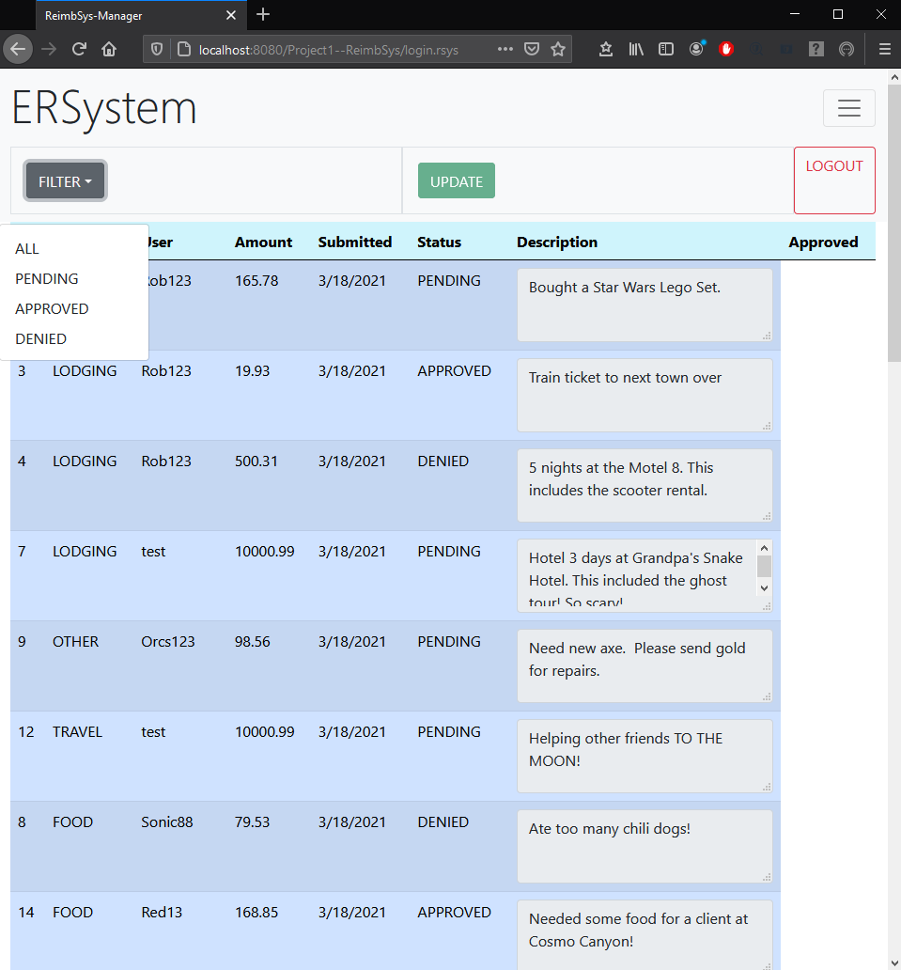Reload the ReimbSys page
Screen dimensions: 901x970
[79, 49]
